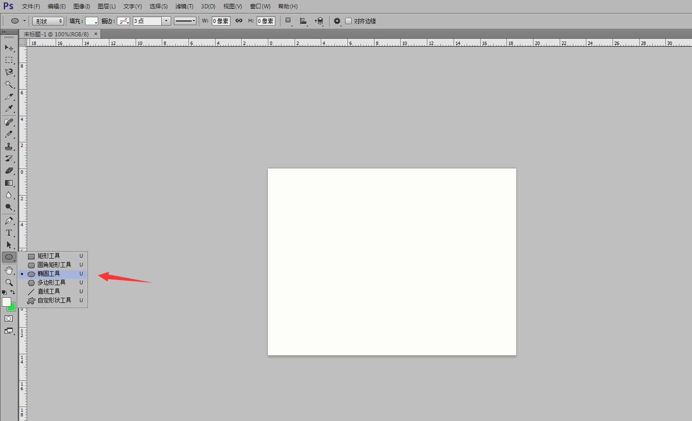Open the shape mode dropdown showing 形状
The width and height of the screenshot is (692, 421).
click(48, 21)
